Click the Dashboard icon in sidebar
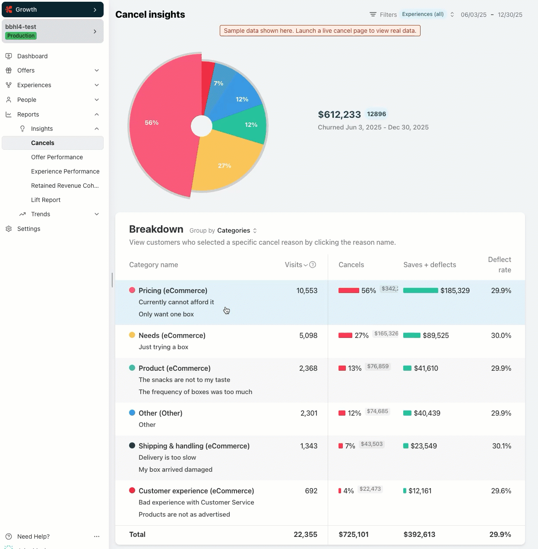 point(9,56)
